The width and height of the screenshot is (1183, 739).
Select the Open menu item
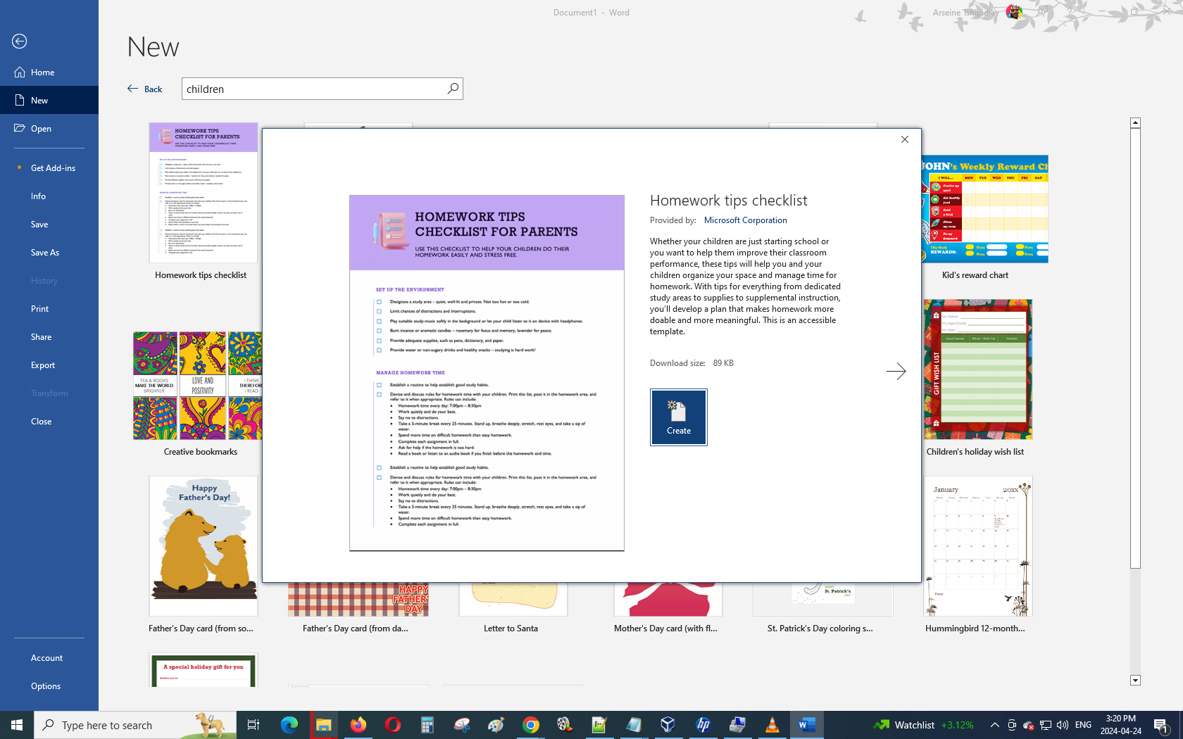41,128
